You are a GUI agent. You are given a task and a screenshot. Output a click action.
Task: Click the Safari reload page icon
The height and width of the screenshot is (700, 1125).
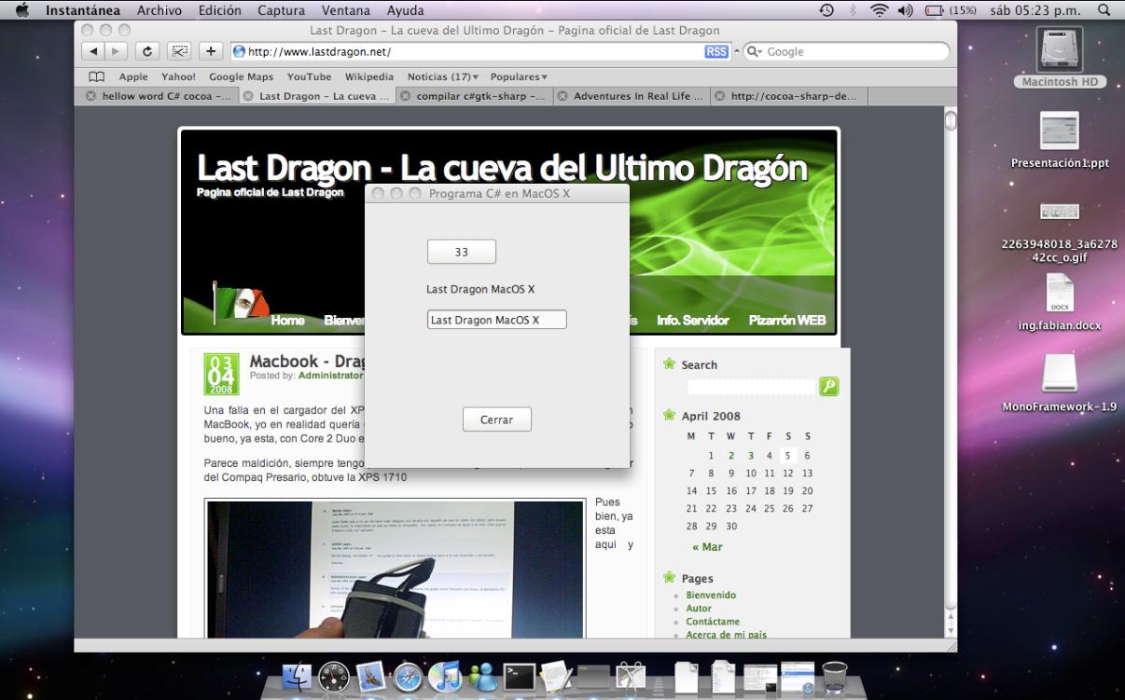(146, 52)
